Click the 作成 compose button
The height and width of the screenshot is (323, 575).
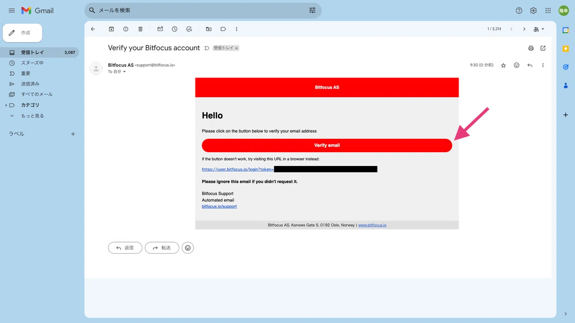pos(23,33)
